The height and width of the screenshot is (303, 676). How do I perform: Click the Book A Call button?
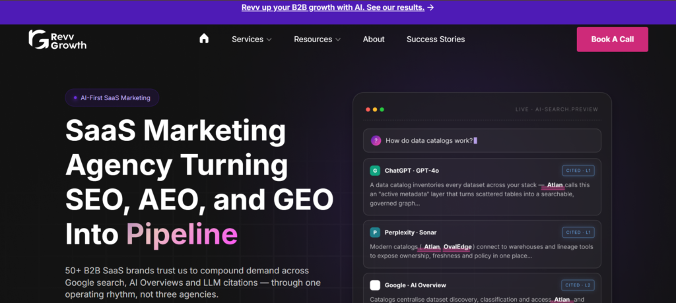(x=612, y=39)
